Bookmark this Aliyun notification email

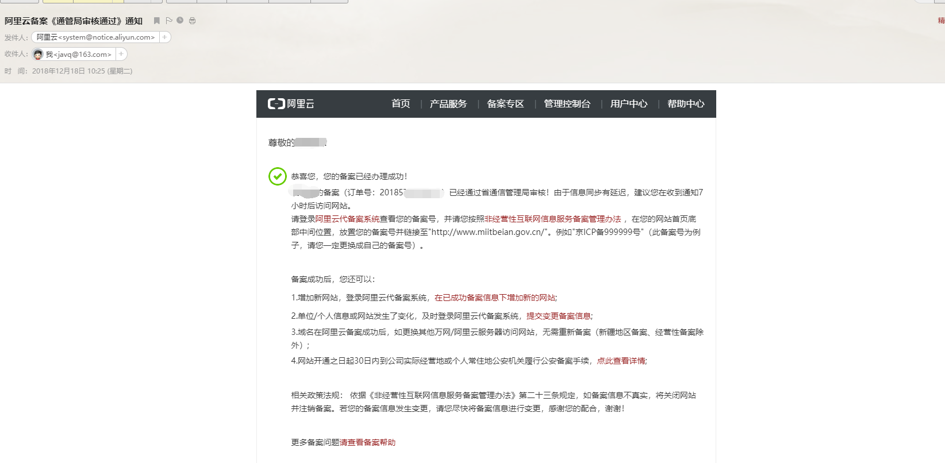click(156, 21)
